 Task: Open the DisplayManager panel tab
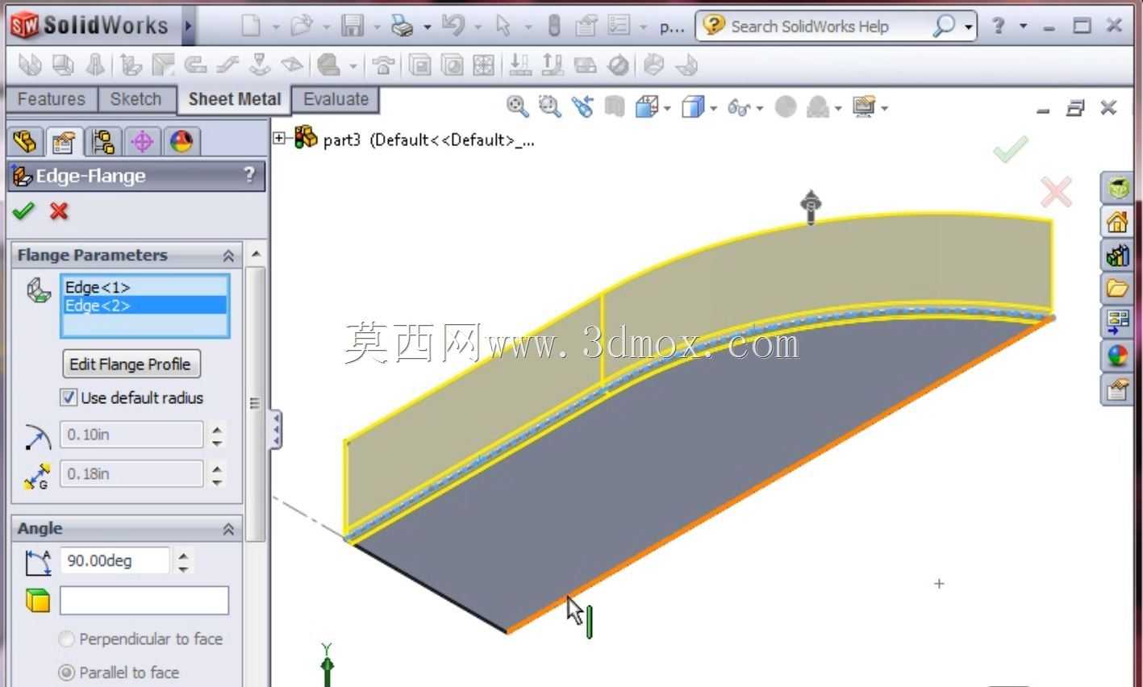pos(181,142)
